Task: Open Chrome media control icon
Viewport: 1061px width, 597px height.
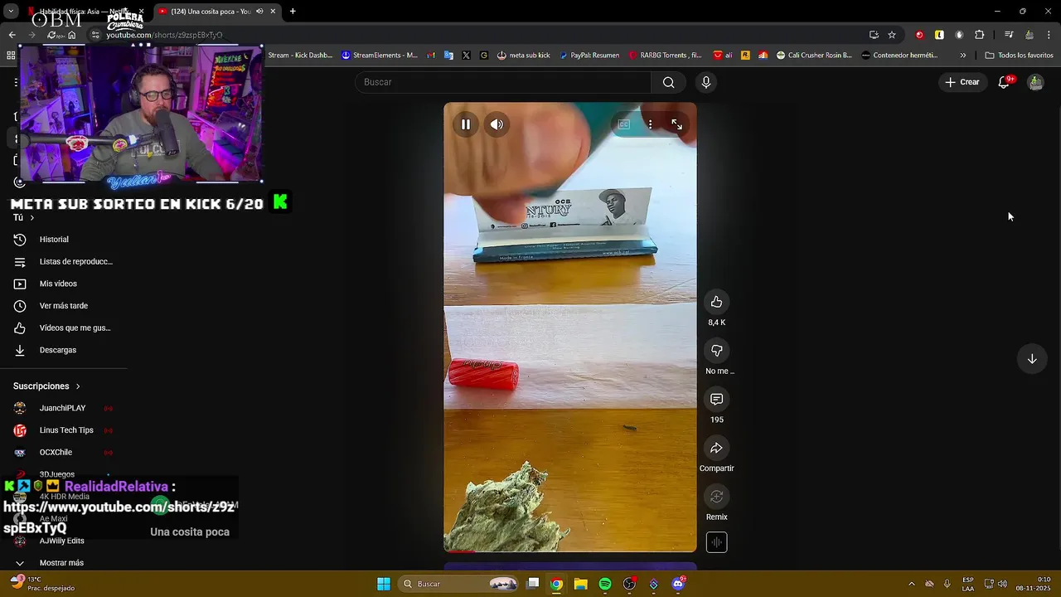Action: 1009,35
